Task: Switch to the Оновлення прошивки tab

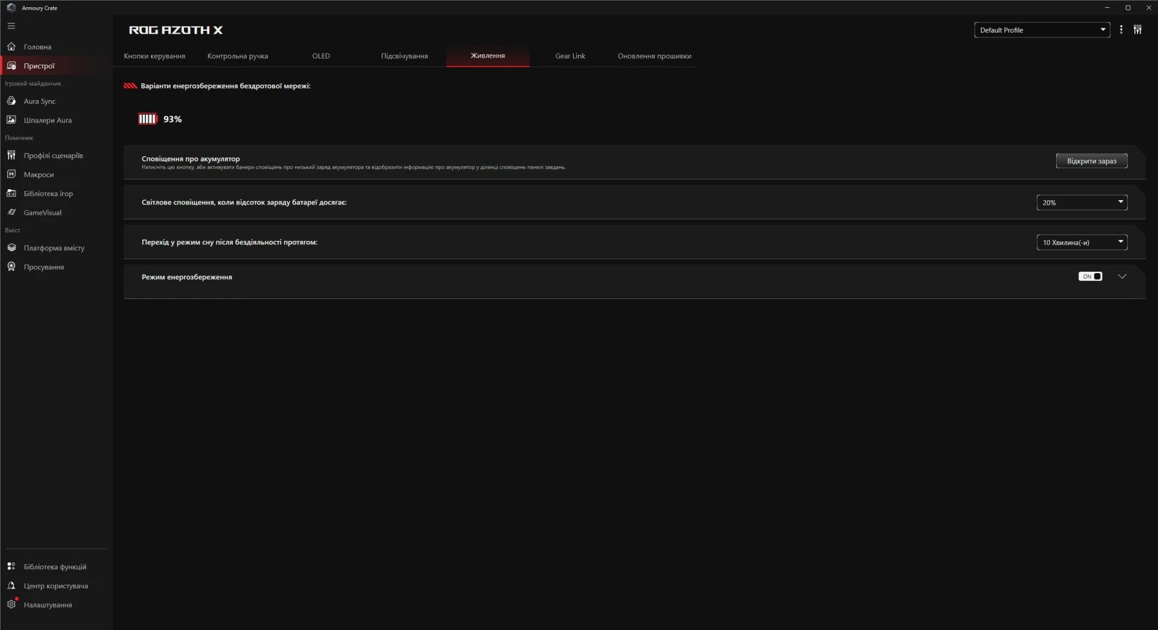Action: pyautogui.click(x=654, y=56)
